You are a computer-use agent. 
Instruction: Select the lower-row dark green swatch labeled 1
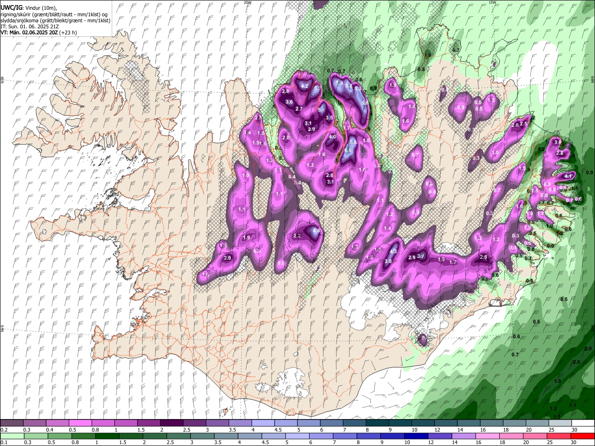107,436
